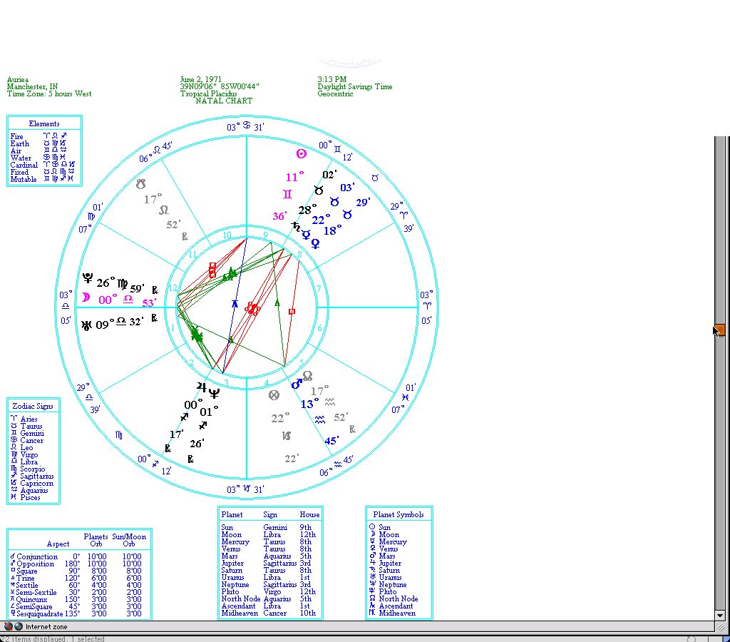Click the black Saturn glyph in the chart wheel
The image size is (730, 642).
click(x=296, y=227)
